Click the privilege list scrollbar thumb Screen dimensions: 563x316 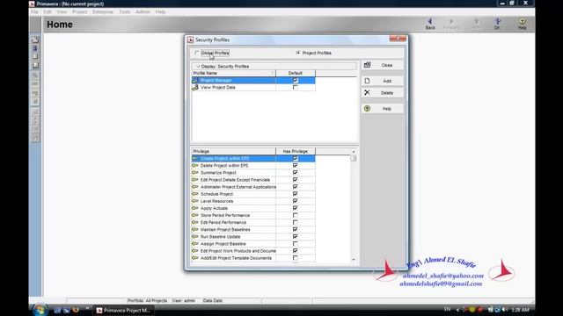point(354,158)
